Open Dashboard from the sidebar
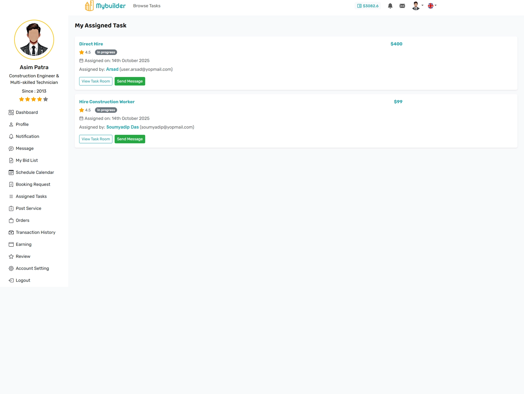 pos(26,112)
